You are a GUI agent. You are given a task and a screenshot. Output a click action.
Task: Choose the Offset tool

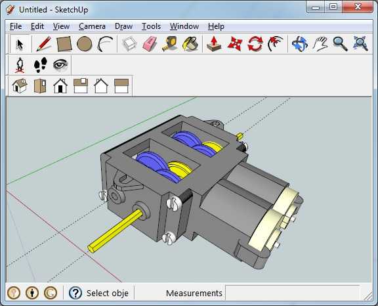[x=276, y=44]
